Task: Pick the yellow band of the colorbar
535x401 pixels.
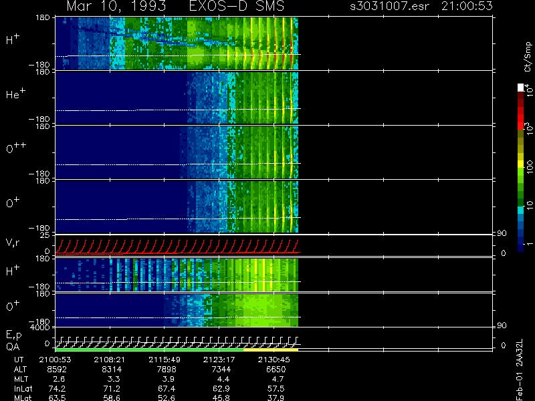Action: (521, 164)
